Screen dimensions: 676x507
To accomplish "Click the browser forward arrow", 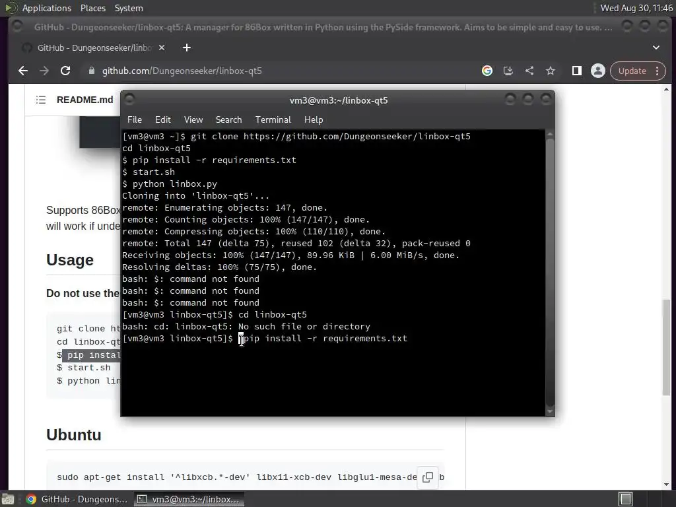I will pos(44,71).
